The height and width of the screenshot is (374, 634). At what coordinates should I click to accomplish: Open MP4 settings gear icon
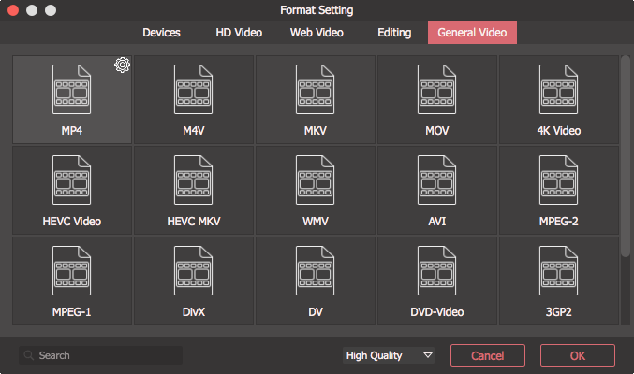(x=122, y=65)
